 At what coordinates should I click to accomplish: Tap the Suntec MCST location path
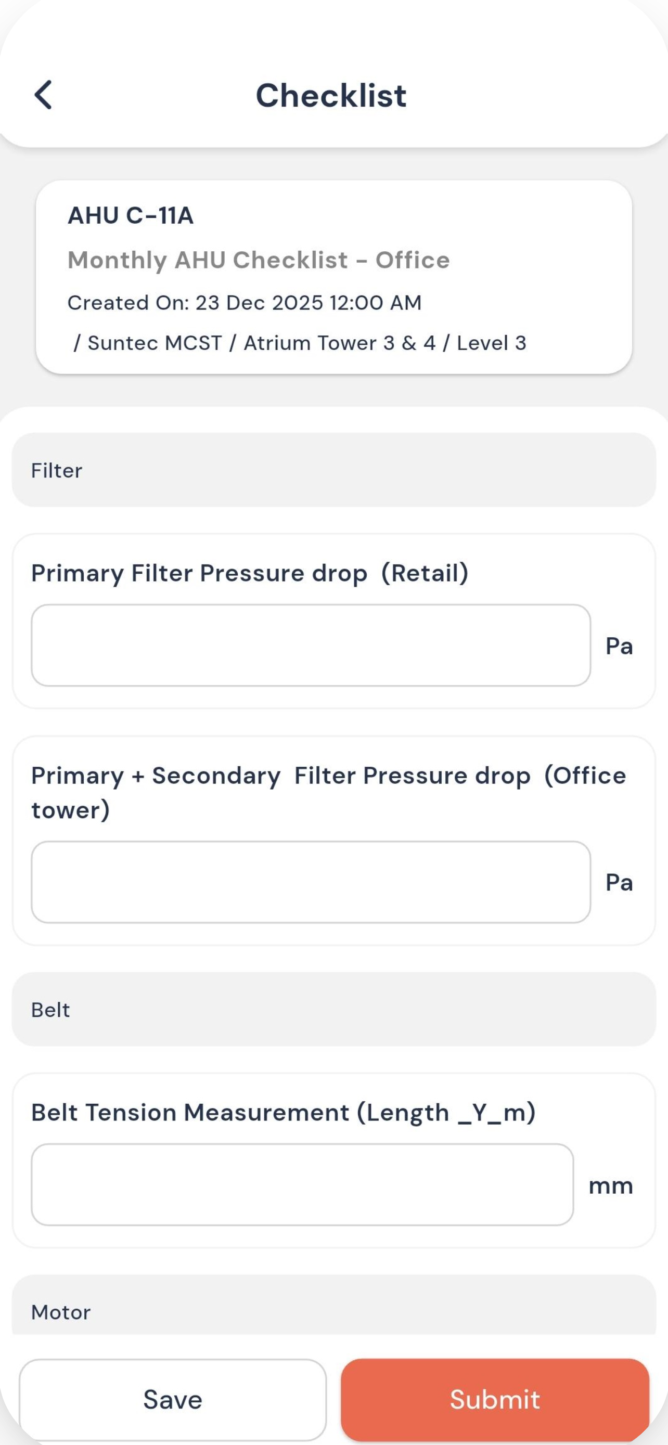[300, 343]
